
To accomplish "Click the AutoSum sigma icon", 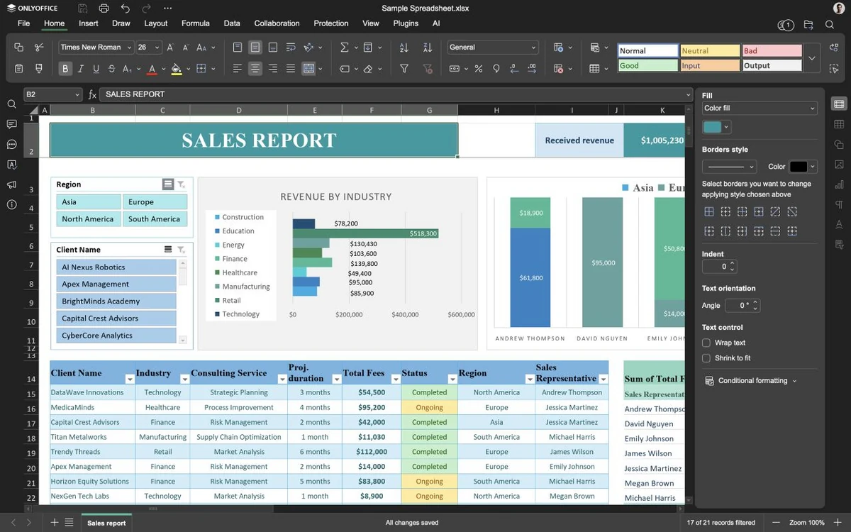I will coord(345,48).
